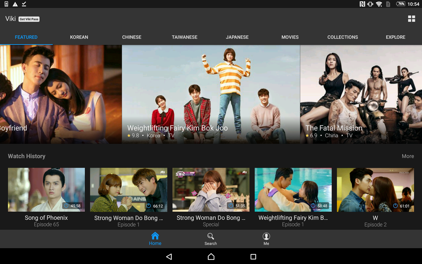Open Strong Woman Do Bong Special thumbnail

click(x=211, y=189)
